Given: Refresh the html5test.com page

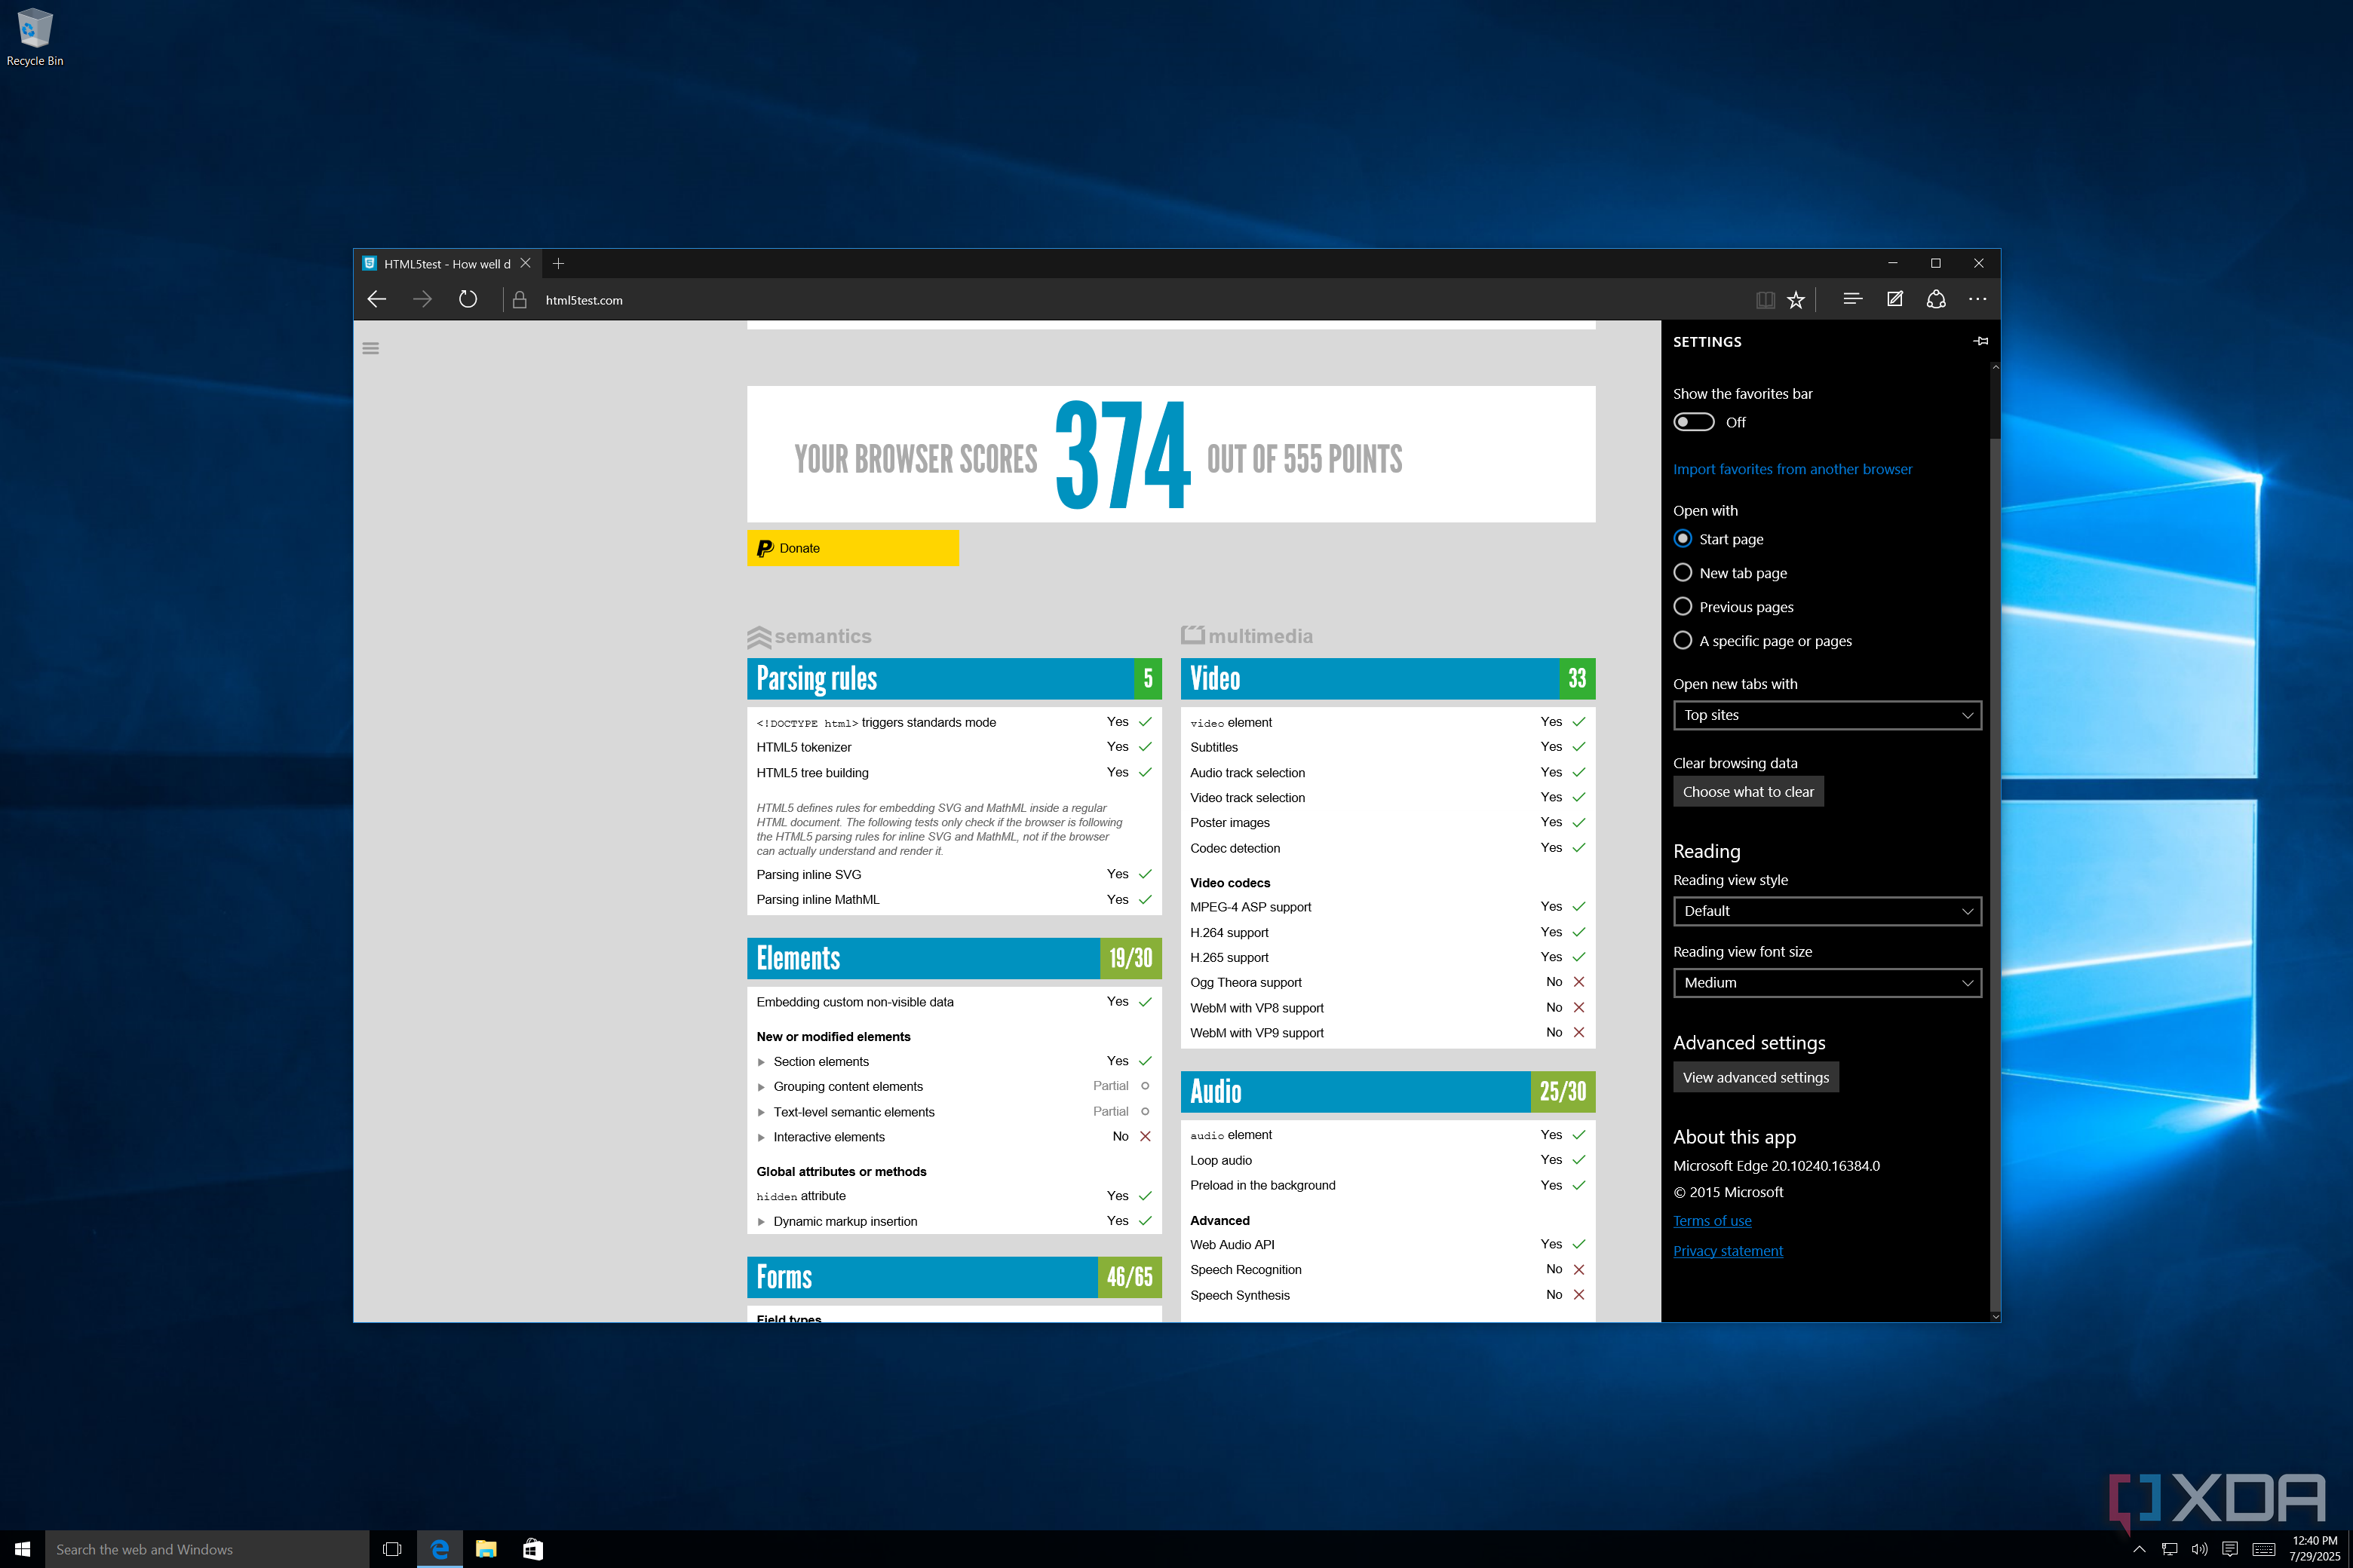Looking at the screenshot, I should click(x=467, y=299).
